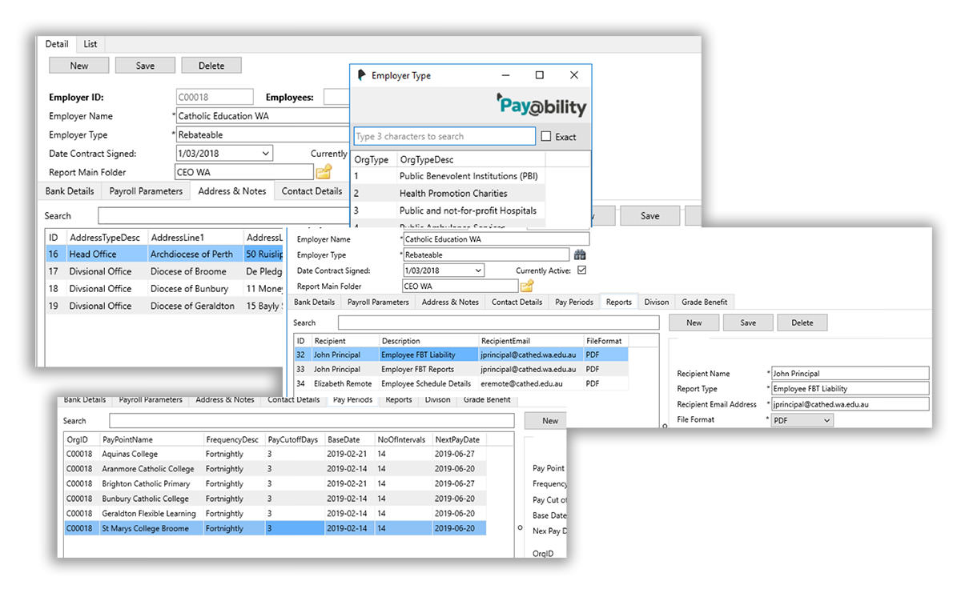Maximize the Employer Type dialog

pos(539,75)
